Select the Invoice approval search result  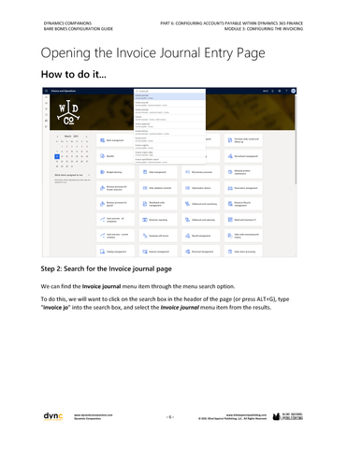point(169,125)
